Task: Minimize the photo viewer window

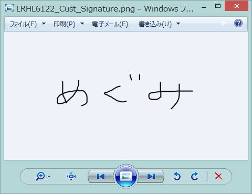Action: click(204, 7)
